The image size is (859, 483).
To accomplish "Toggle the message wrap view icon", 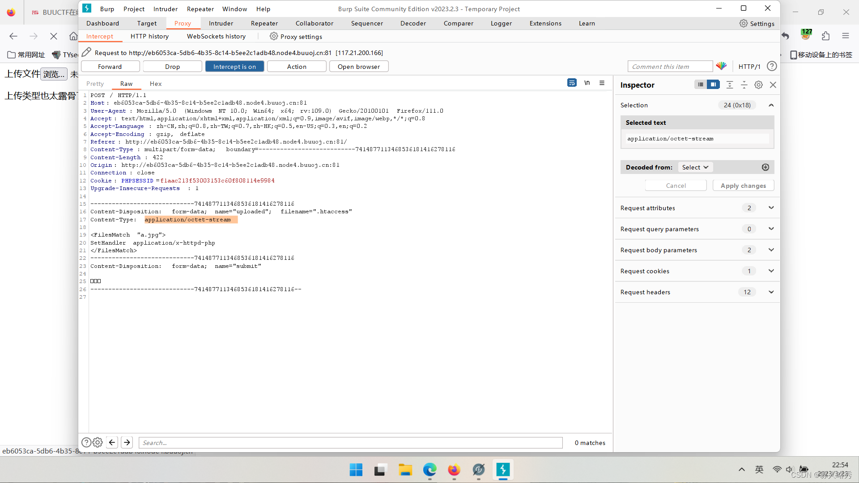I will tap(572, 83).
